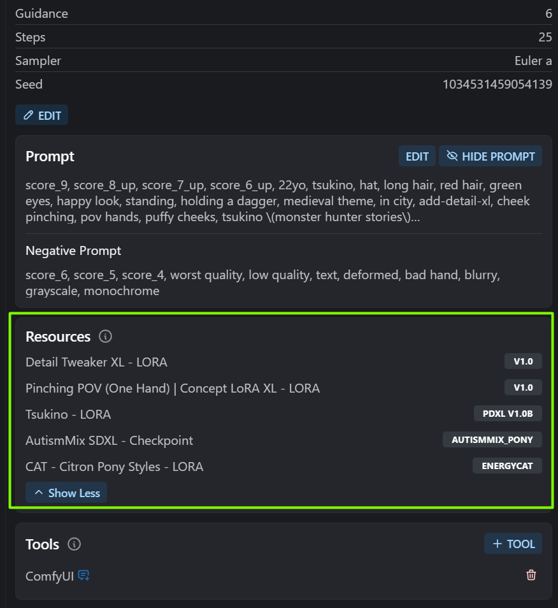The image size is (558, 608).
Task: Open the Tsukino LORA resource
Action: (x=68, y=414)
